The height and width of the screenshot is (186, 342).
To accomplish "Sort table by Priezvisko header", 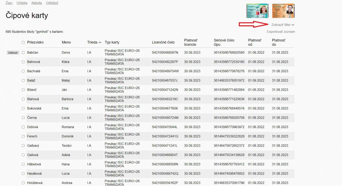I will click(x=35, y=42).
